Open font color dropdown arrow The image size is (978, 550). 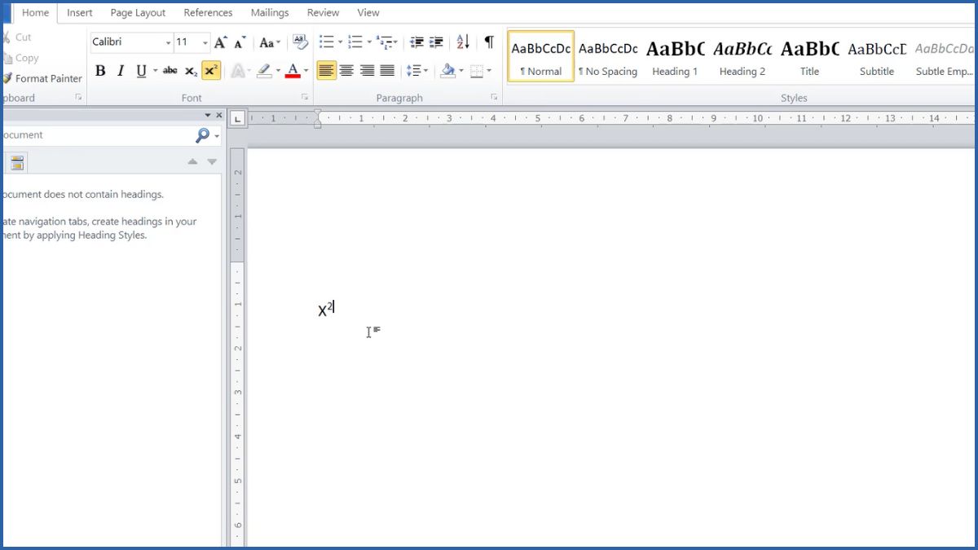pos(306,71)
